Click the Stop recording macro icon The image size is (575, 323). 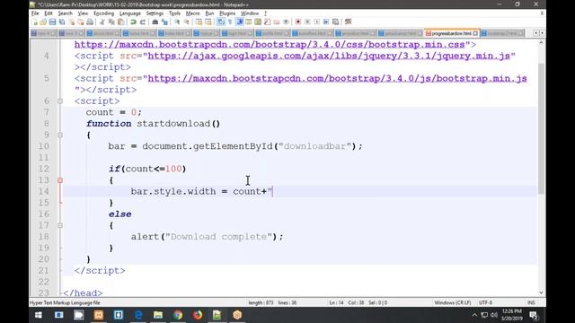click(x=307, y=22)
